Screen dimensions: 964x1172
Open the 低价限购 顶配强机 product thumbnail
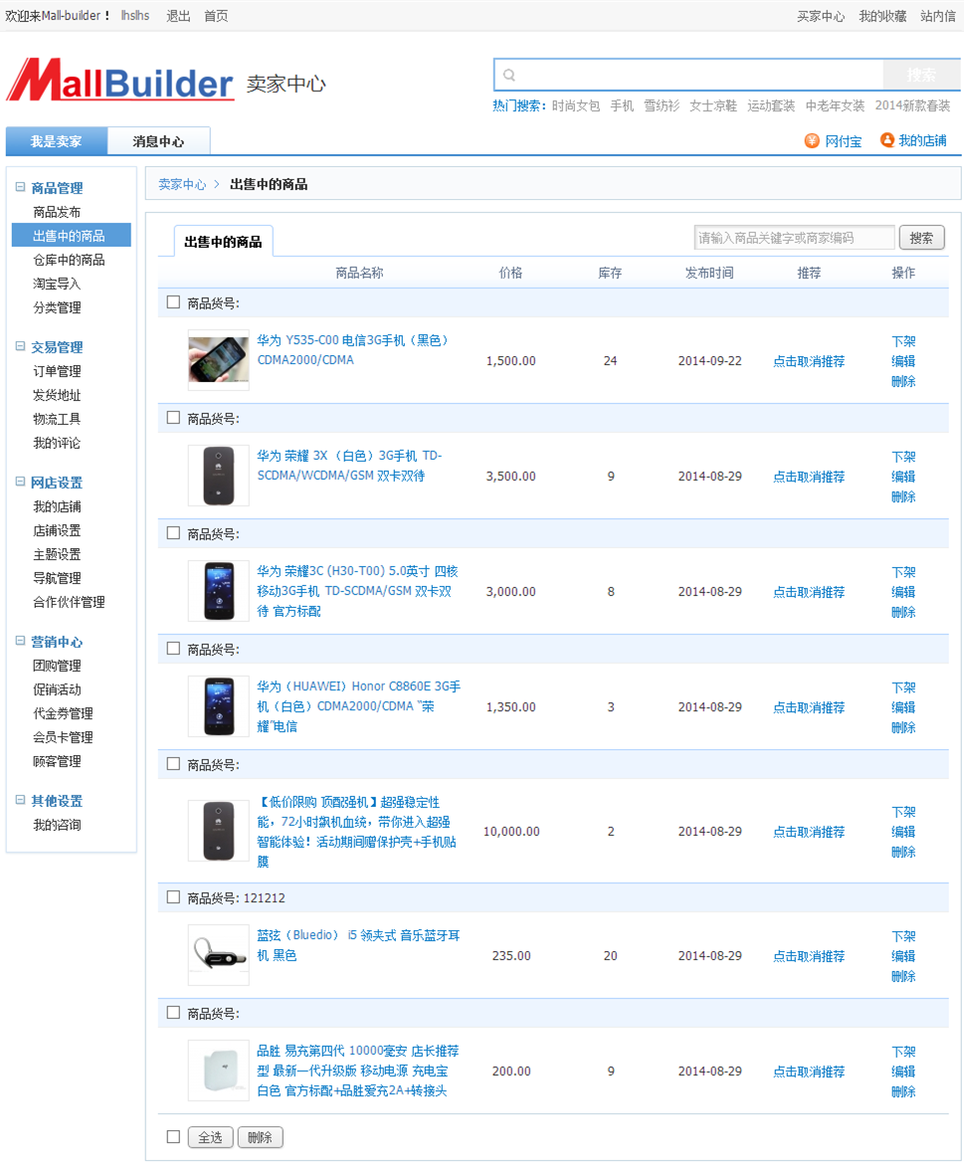218,831
